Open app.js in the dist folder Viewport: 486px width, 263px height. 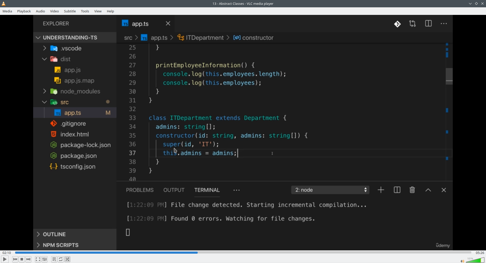(x=75, y=70)
